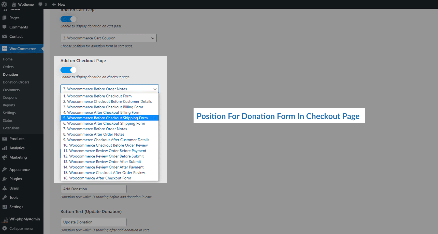438x234 pixels.
Task: Select option 1. Woocommerce Before Checkout Form
Action: point(110,96)
